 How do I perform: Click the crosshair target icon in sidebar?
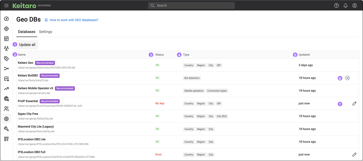click(7, 29)
